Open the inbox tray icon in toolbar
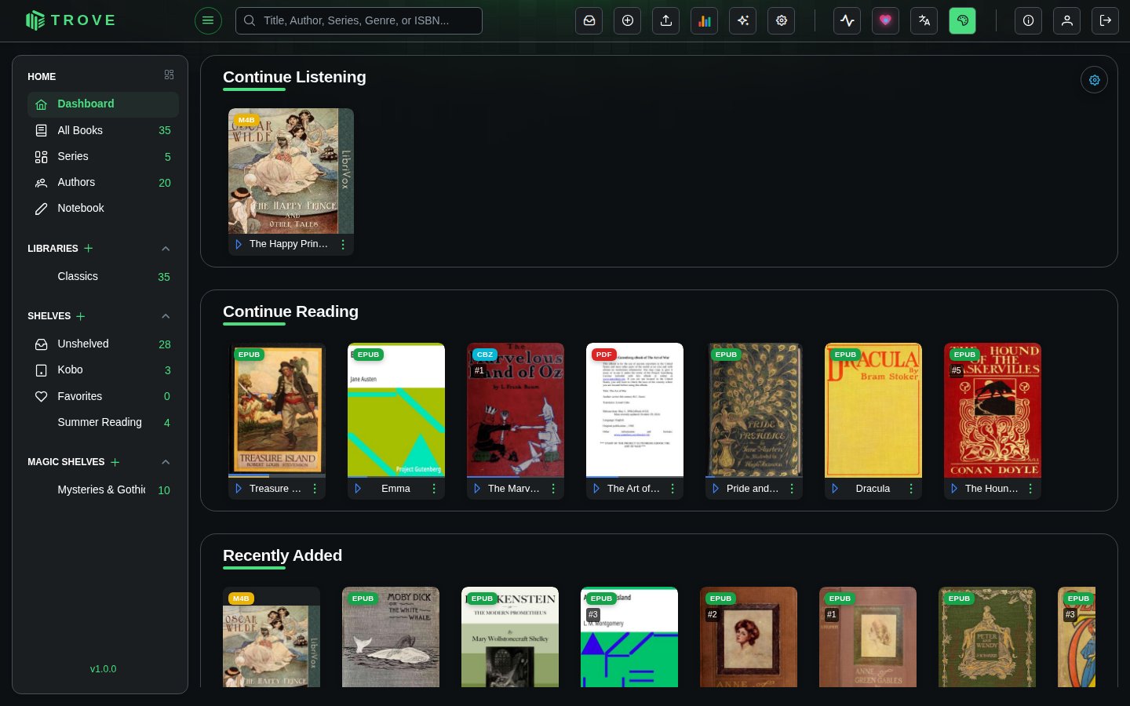Screen dimensions: 1130x706 coord(589,21)
